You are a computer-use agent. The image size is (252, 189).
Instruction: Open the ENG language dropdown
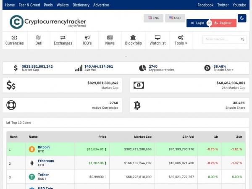click(153, 18)
